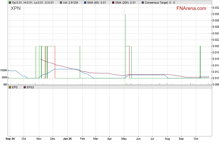The width and height of the screenshot is (219, 144).
Task: Open the FNArena.com link
Action: click(191, 8)
